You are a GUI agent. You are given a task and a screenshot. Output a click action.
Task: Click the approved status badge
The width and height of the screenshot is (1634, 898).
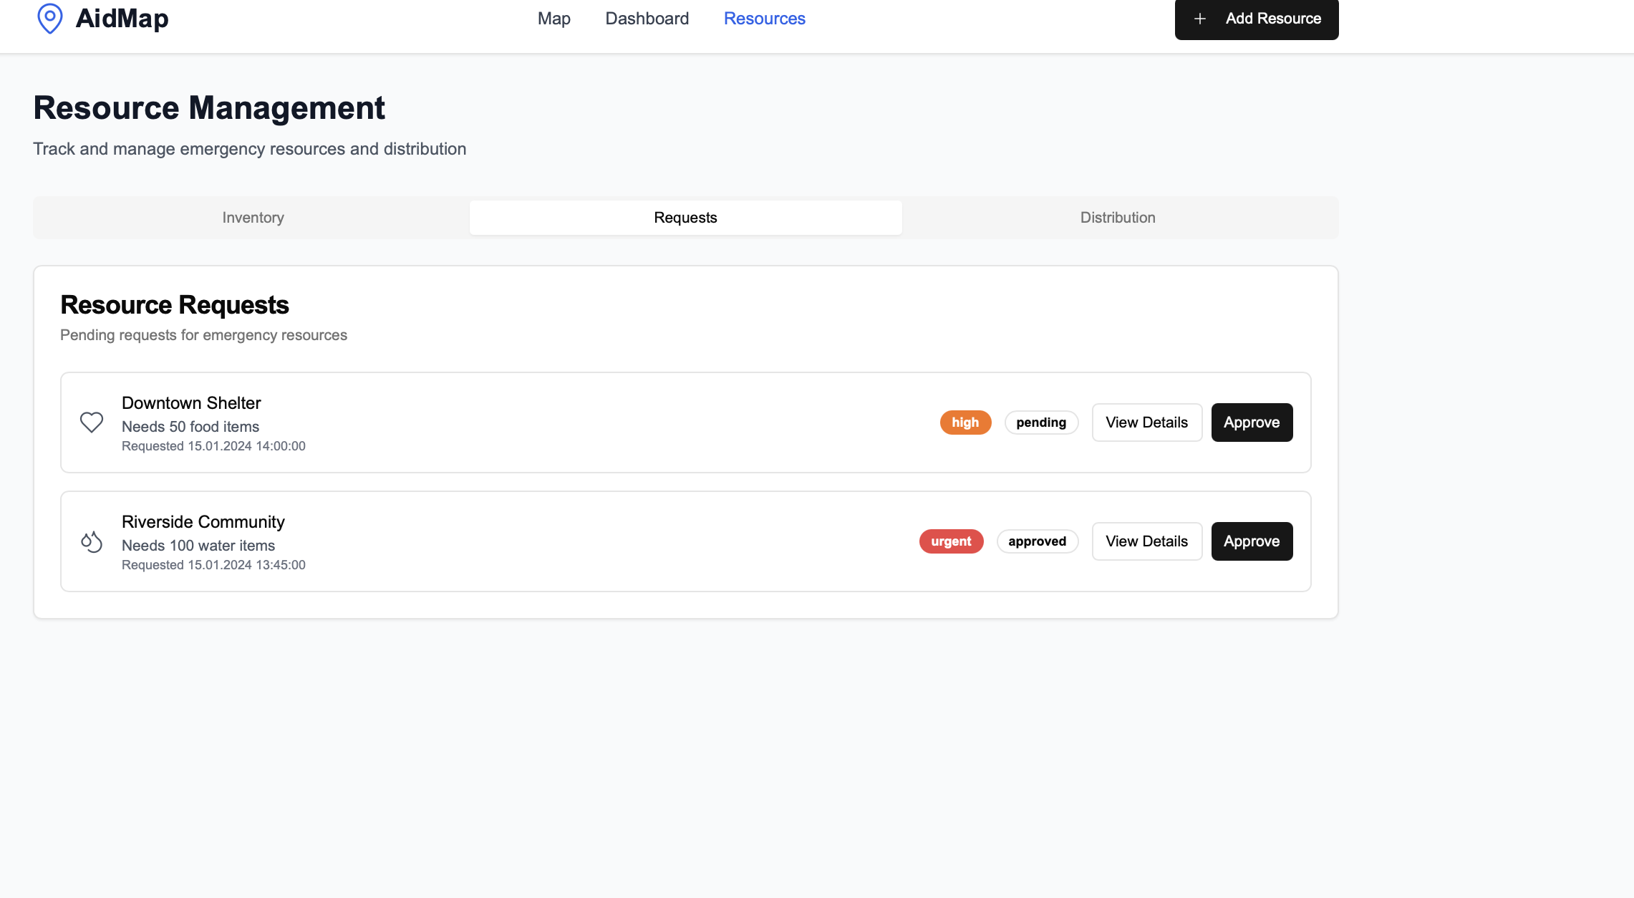(1037, 541)
